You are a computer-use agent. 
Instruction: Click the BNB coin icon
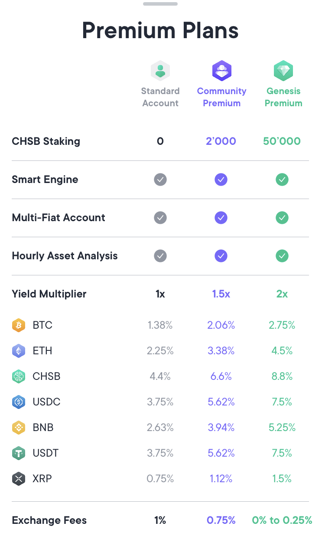(x=19, y=428)
